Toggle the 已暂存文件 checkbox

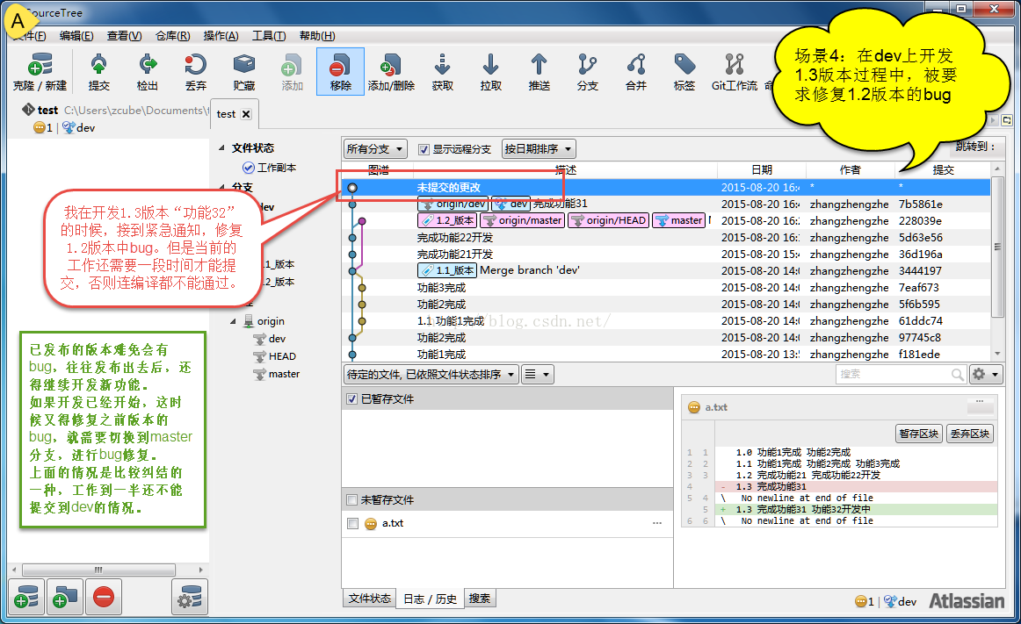click(352, 398)
